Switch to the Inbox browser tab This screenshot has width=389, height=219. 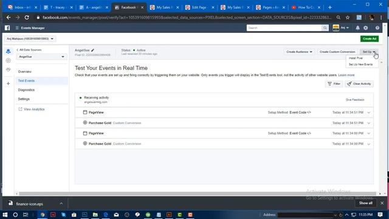click(x=22, y=7)
